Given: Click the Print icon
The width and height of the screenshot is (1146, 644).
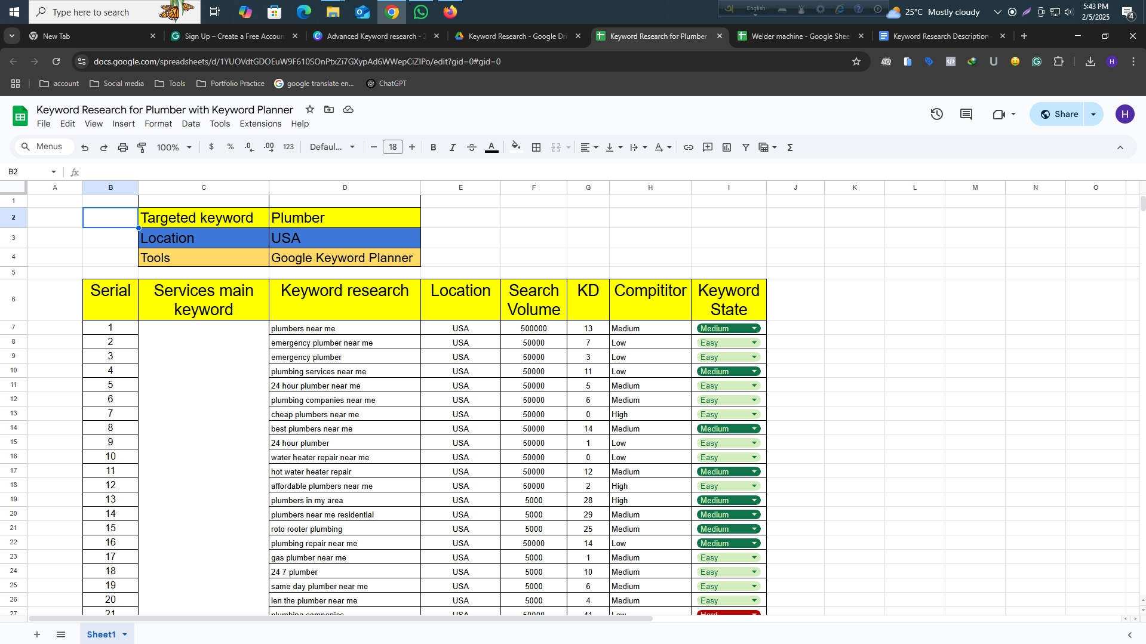Looking at the screenshot, I should [x=122, y=147].
